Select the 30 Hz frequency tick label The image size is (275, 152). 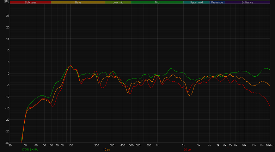pyautogui.click(x=25, y=145)
